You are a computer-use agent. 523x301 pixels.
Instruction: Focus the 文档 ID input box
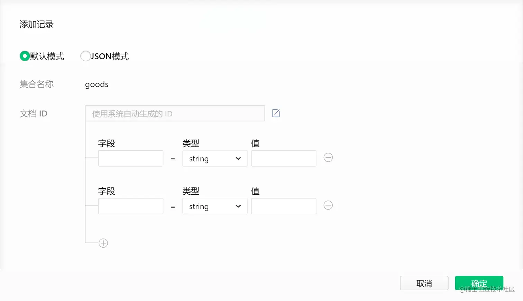175,114
